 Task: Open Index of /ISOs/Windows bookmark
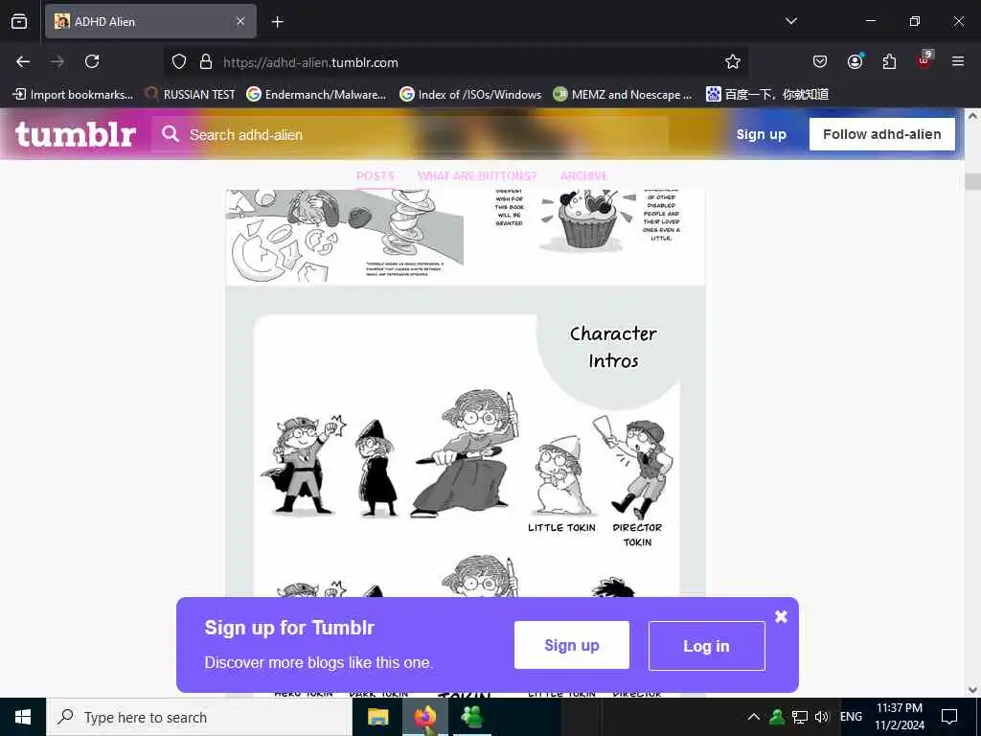[x=470, y=95]
